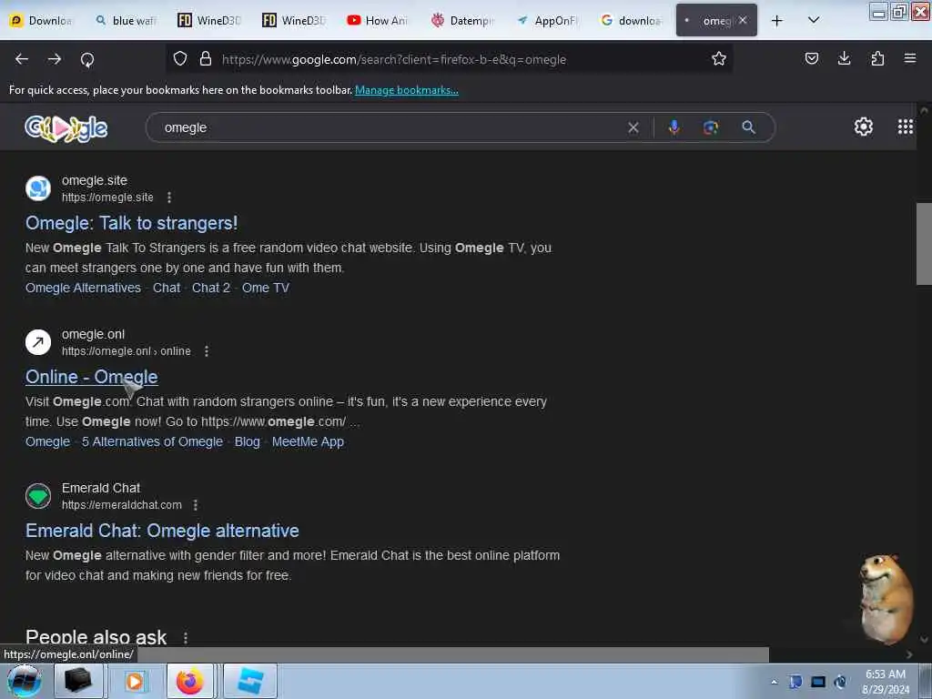Switch to the first WineD3D tab
Screen dimensions: 932x699
click(x=210, y=20)
